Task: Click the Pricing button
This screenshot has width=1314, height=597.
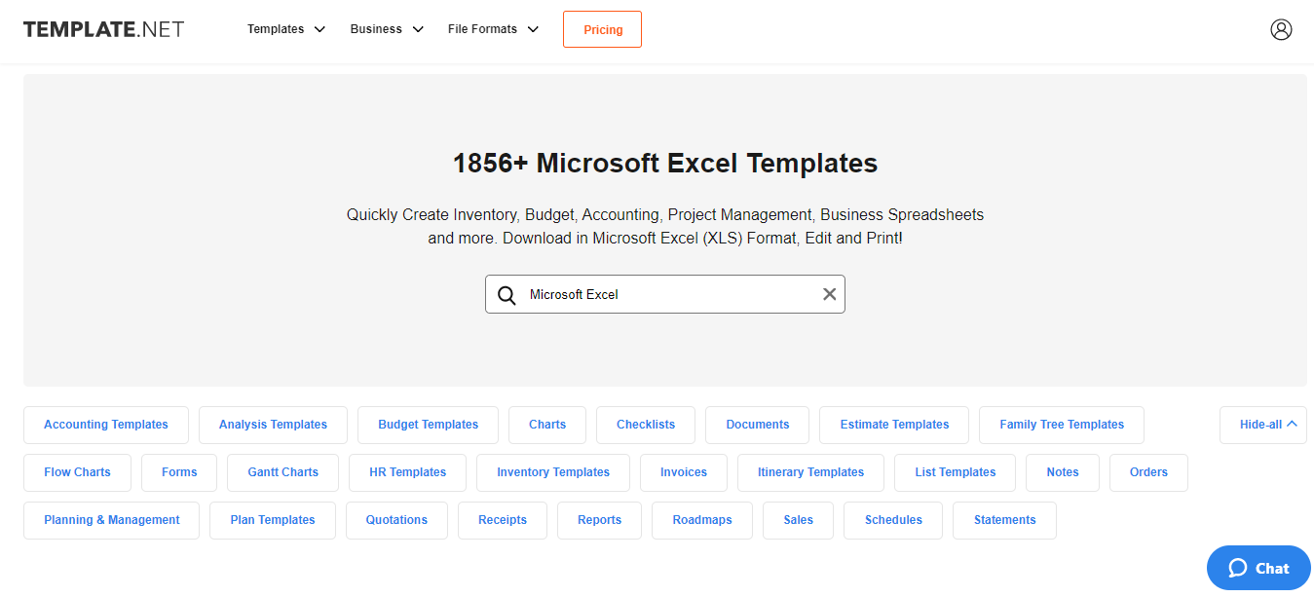Action: pyautogui.click(x=602, y=29)
